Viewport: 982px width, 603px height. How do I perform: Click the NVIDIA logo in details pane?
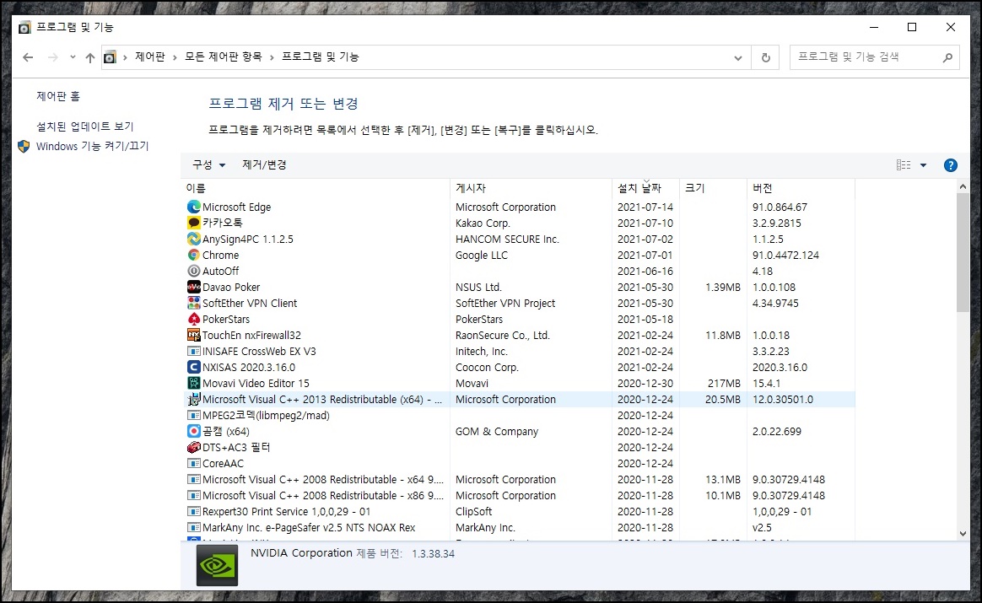tap(218, 565)
